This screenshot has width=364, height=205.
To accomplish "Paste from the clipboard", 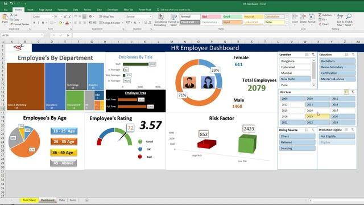I will 5,19.
